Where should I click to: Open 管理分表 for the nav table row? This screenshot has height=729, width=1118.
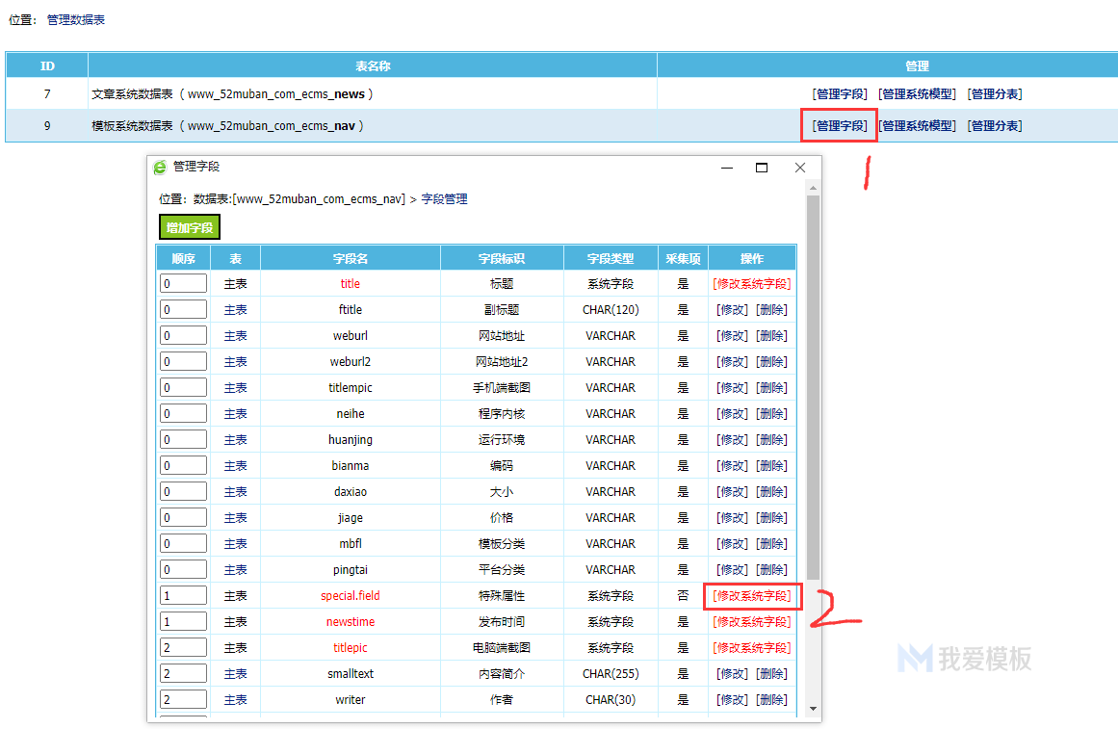tap(995, 125)
